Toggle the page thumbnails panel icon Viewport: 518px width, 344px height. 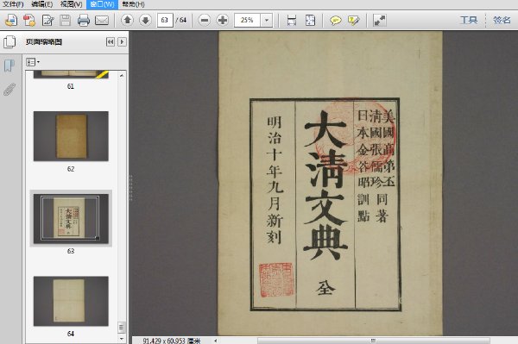(9, 42)
